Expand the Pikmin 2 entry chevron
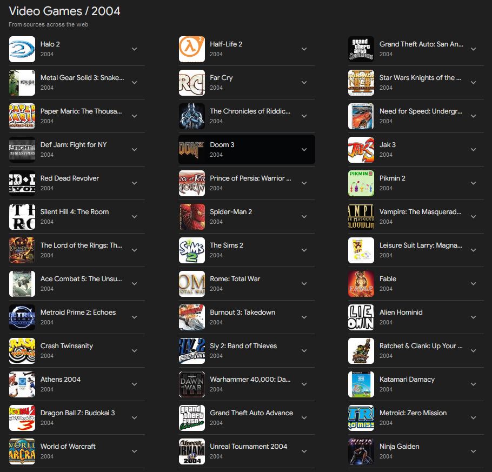Screen dimensions: 492x472 point(474,183)
